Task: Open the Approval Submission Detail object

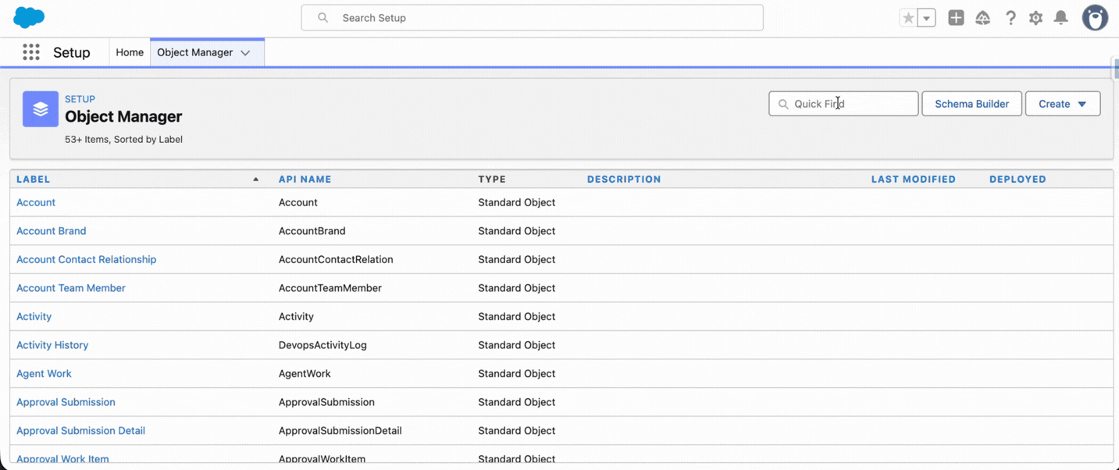Action: pyautogui.click(x=81, y=430)
